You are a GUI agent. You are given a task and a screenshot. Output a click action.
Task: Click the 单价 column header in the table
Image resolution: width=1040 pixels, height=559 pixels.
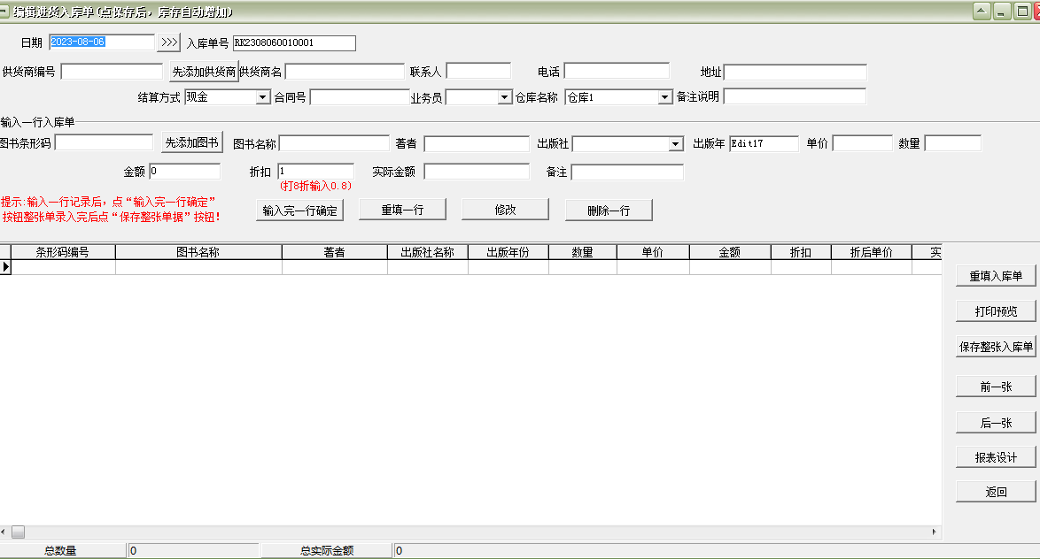(x=653, y=252)
